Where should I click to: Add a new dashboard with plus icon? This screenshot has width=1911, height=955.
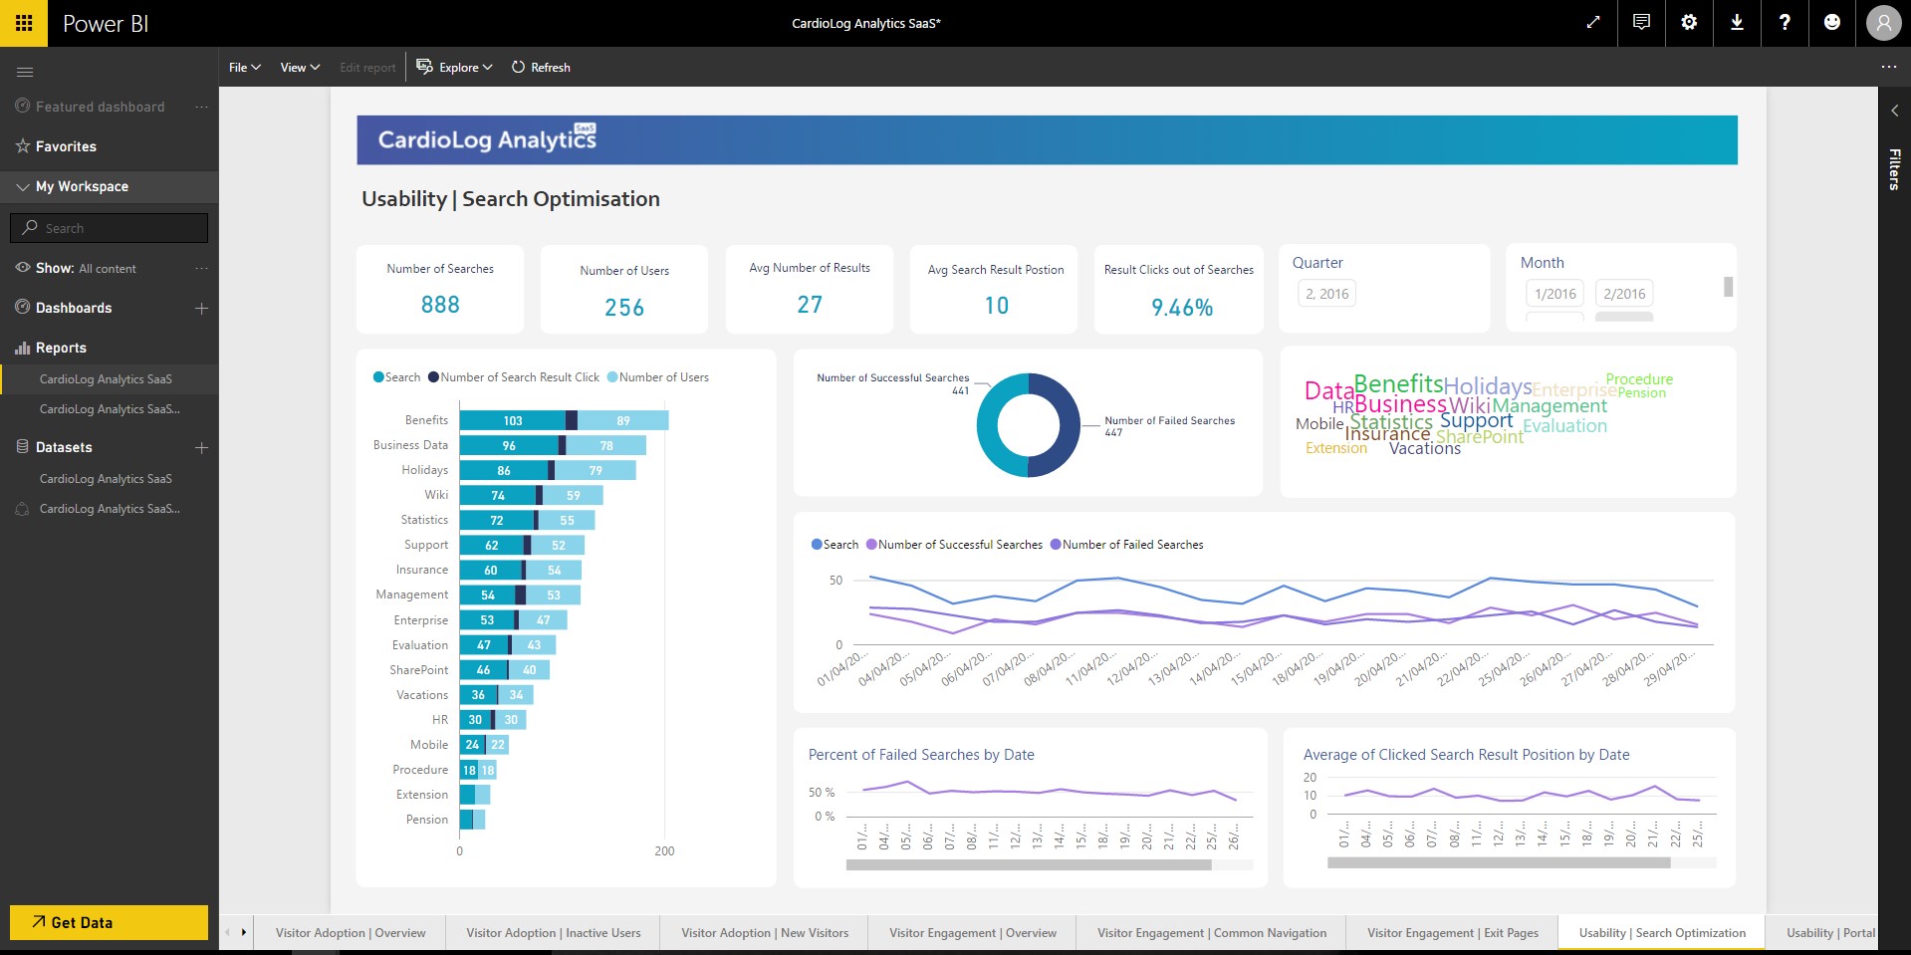pyautogui.click(x=201, y=308)
